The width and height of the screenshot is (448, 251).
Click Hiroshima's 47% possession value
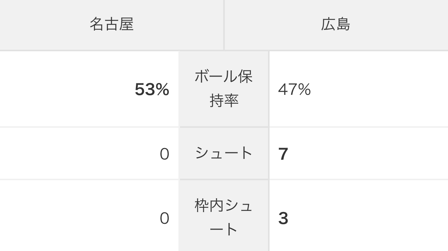click(x=294, y=90)
